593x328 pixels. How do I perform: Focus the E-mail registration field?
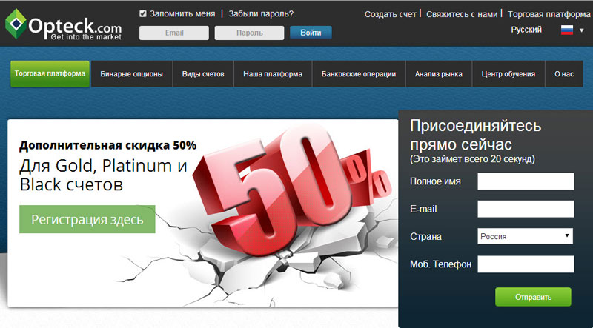pos(526,209)
